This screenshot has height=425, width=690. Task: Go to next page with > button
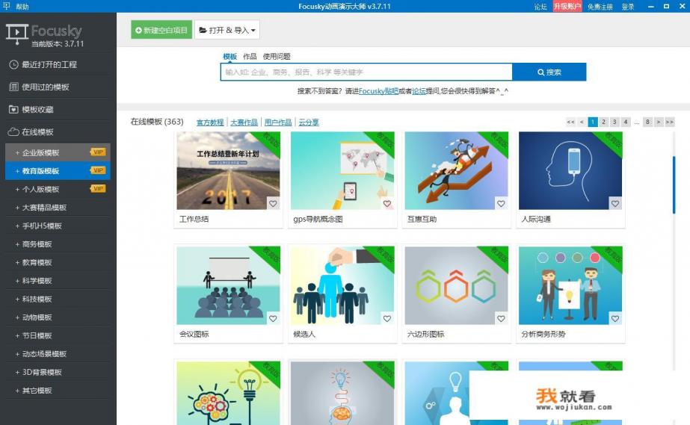pos(659,122)
